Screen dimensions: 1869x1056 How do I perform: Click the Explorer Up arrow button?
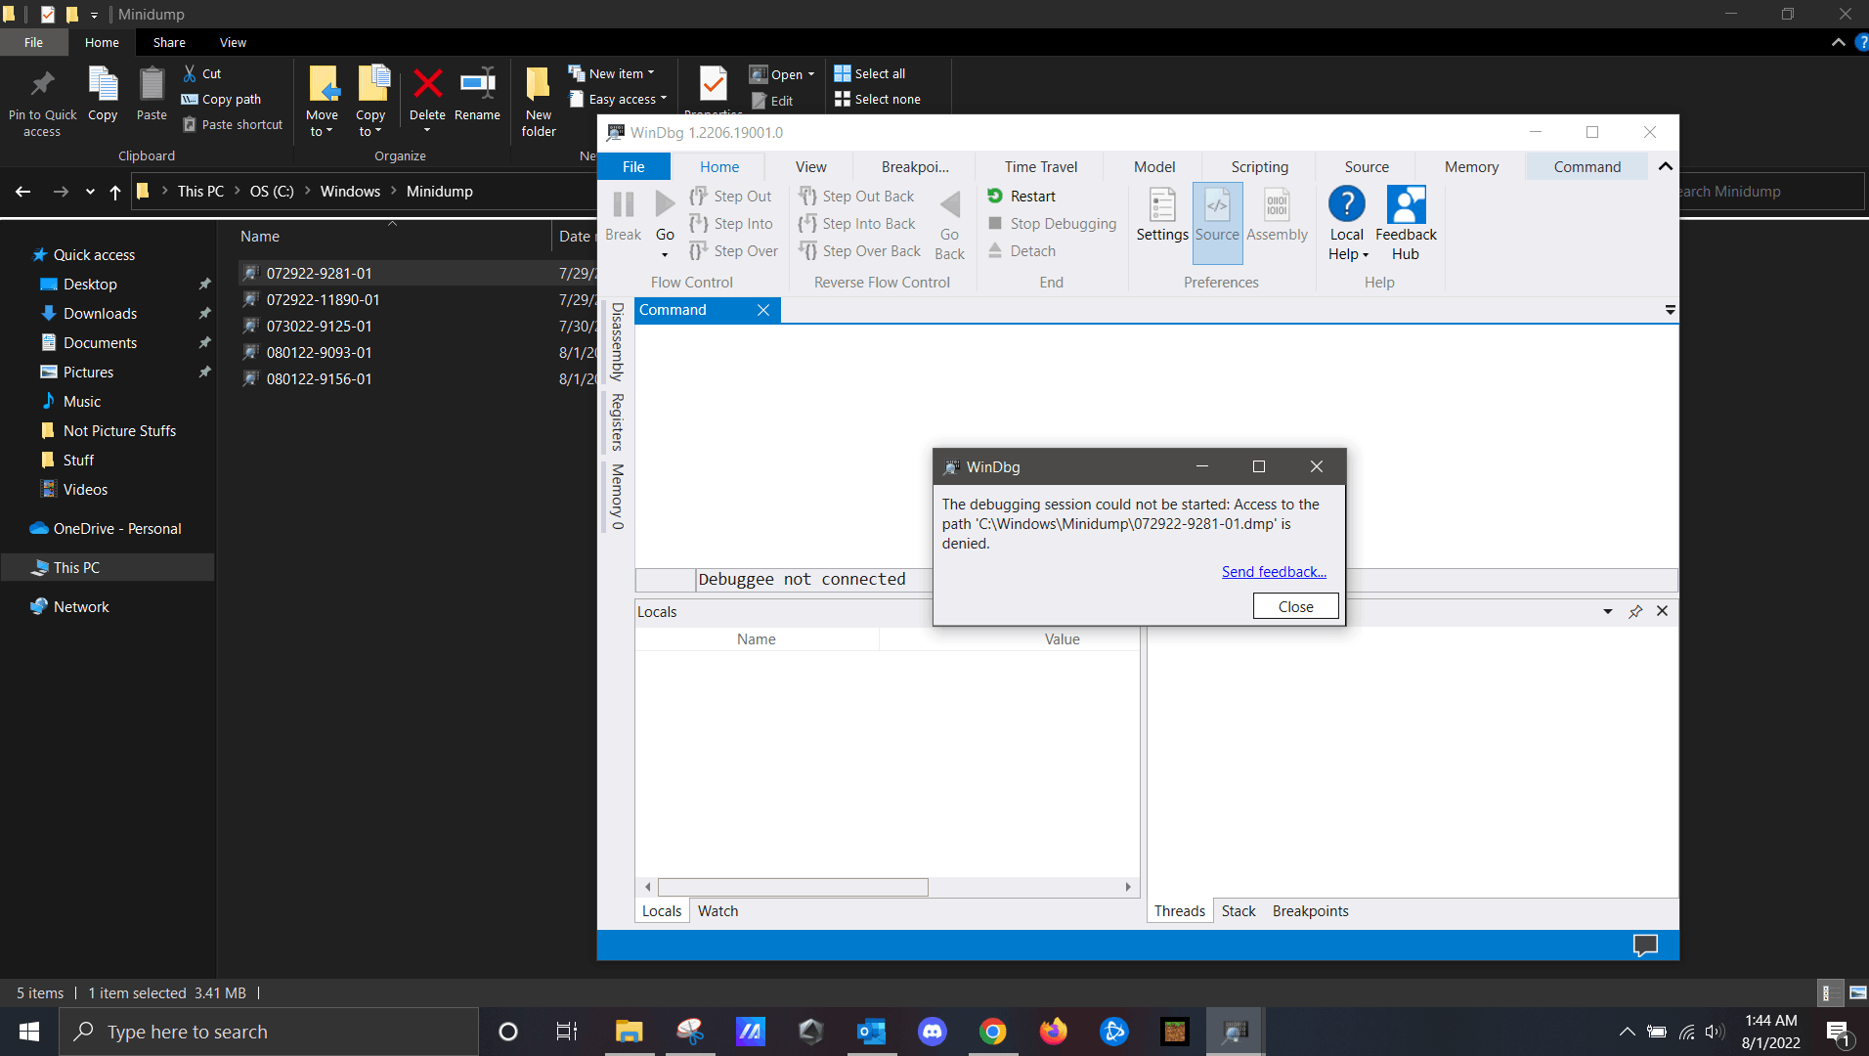115,192
